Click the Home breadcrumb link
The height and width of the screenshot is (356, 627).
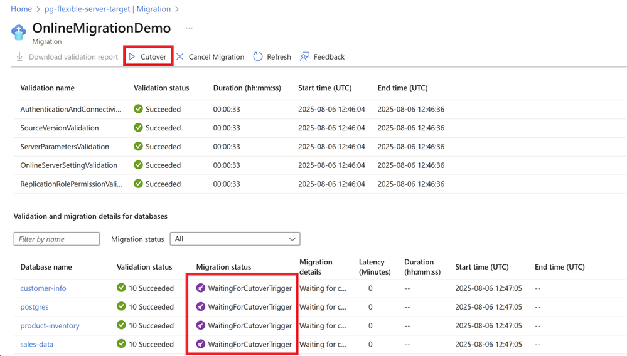[x=21, y=9]
